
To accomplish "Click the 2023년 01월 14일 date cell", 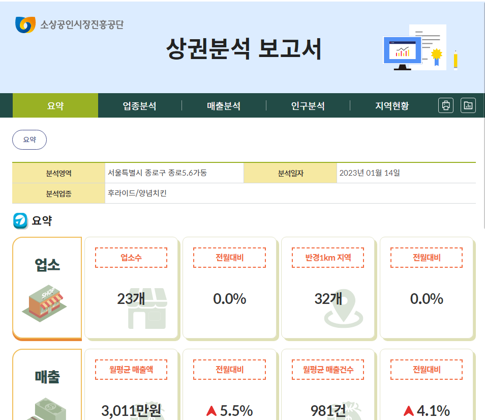I will pyautogui.click(x=406, y=173).
